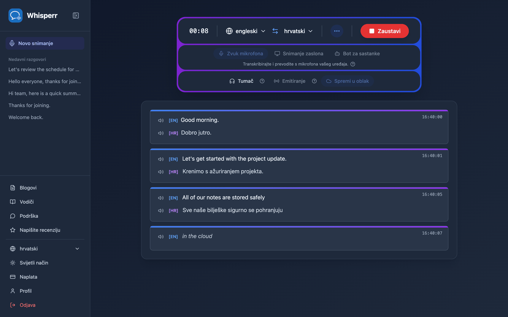Click help icon next to microphone description
The image size is (508, 317).
tap(353, 64)
